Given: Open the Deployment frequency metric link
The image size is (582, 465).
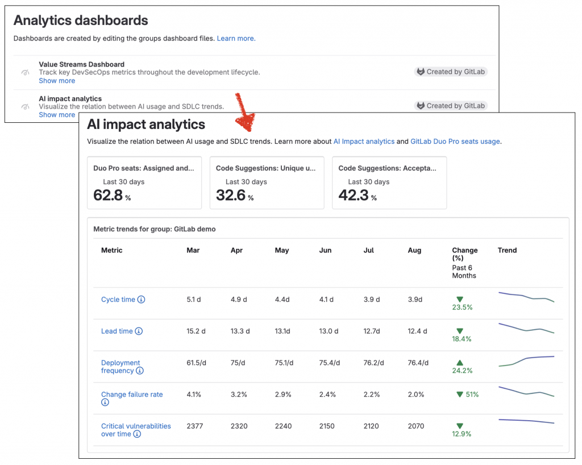Looking at the screenshot, I should (x=120, y=367).
